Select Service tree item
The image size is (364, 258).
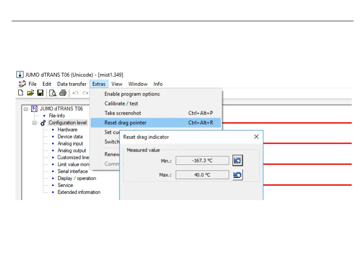click(x=65, y=185)
